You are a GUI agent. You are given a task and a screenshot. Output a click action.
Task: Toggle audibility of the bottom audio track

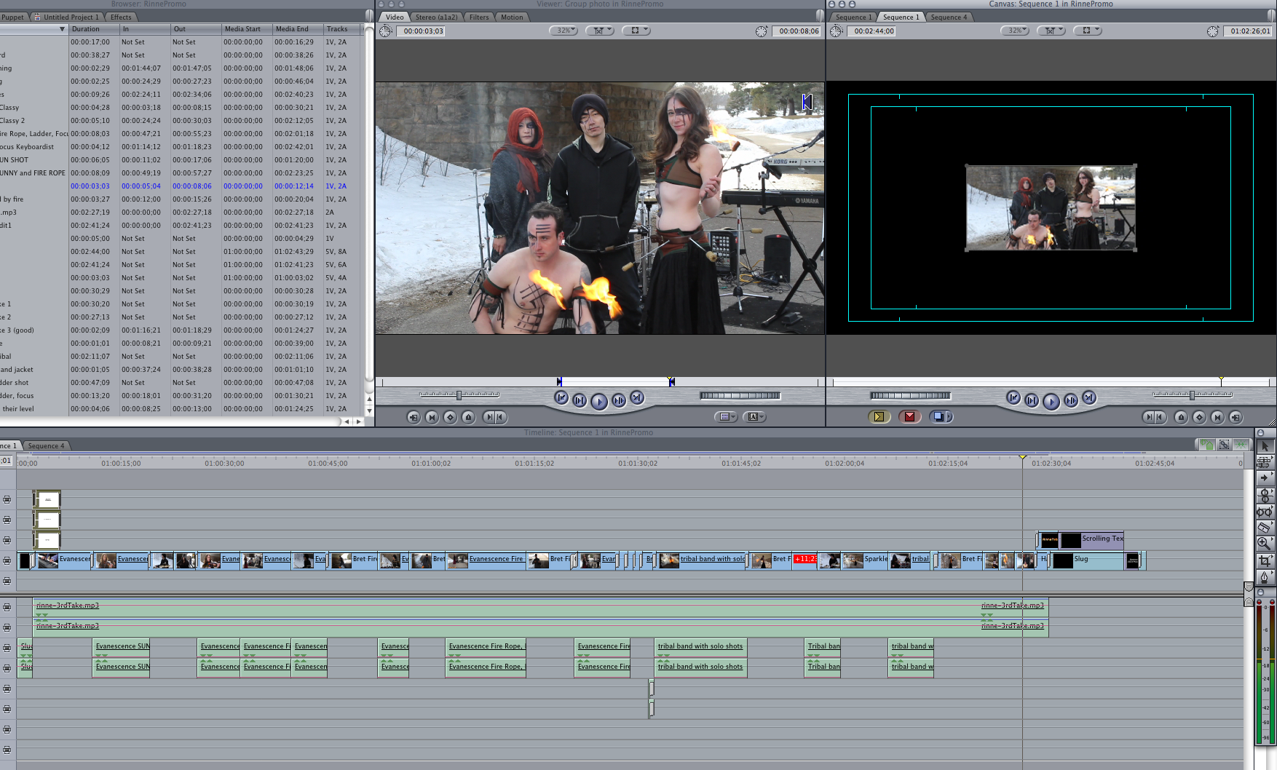tap(7, 750)
